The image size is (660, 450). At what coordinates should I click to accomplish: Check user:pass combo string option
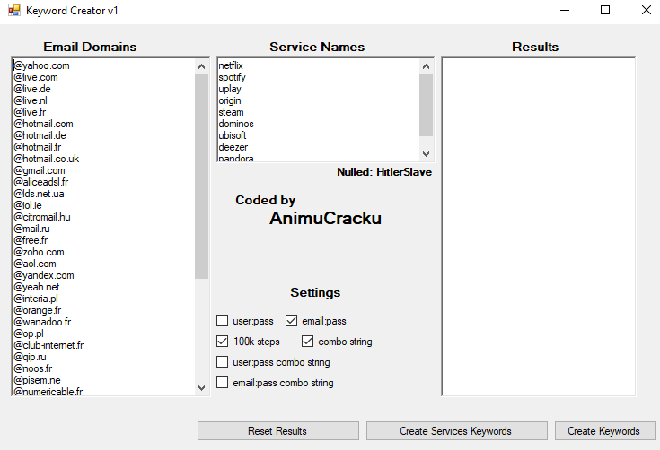[223, 362]
